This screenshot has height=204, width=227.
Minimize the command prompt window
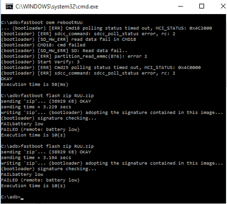(x=181, y=7)
